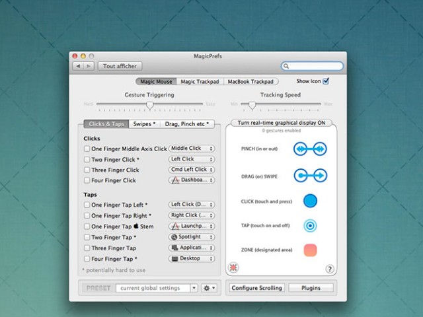Click the PINCH gesture icon
423x317 pixels.
click(x=310, y=149)
